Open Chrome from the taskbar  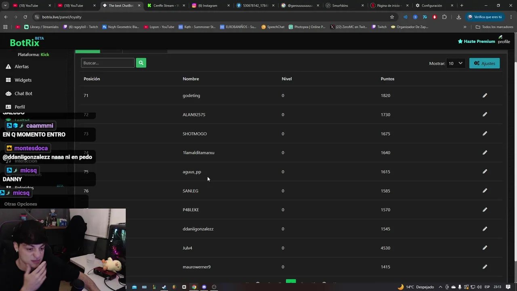[x=194, y=287]
